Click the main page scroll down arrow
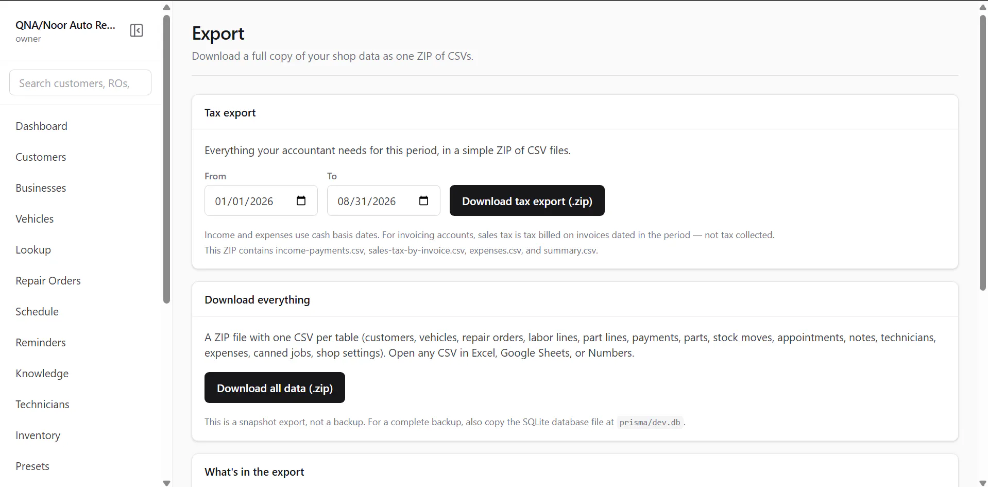Image resolution: width=988 pixels, height=487 pixels. coord(983,483)
